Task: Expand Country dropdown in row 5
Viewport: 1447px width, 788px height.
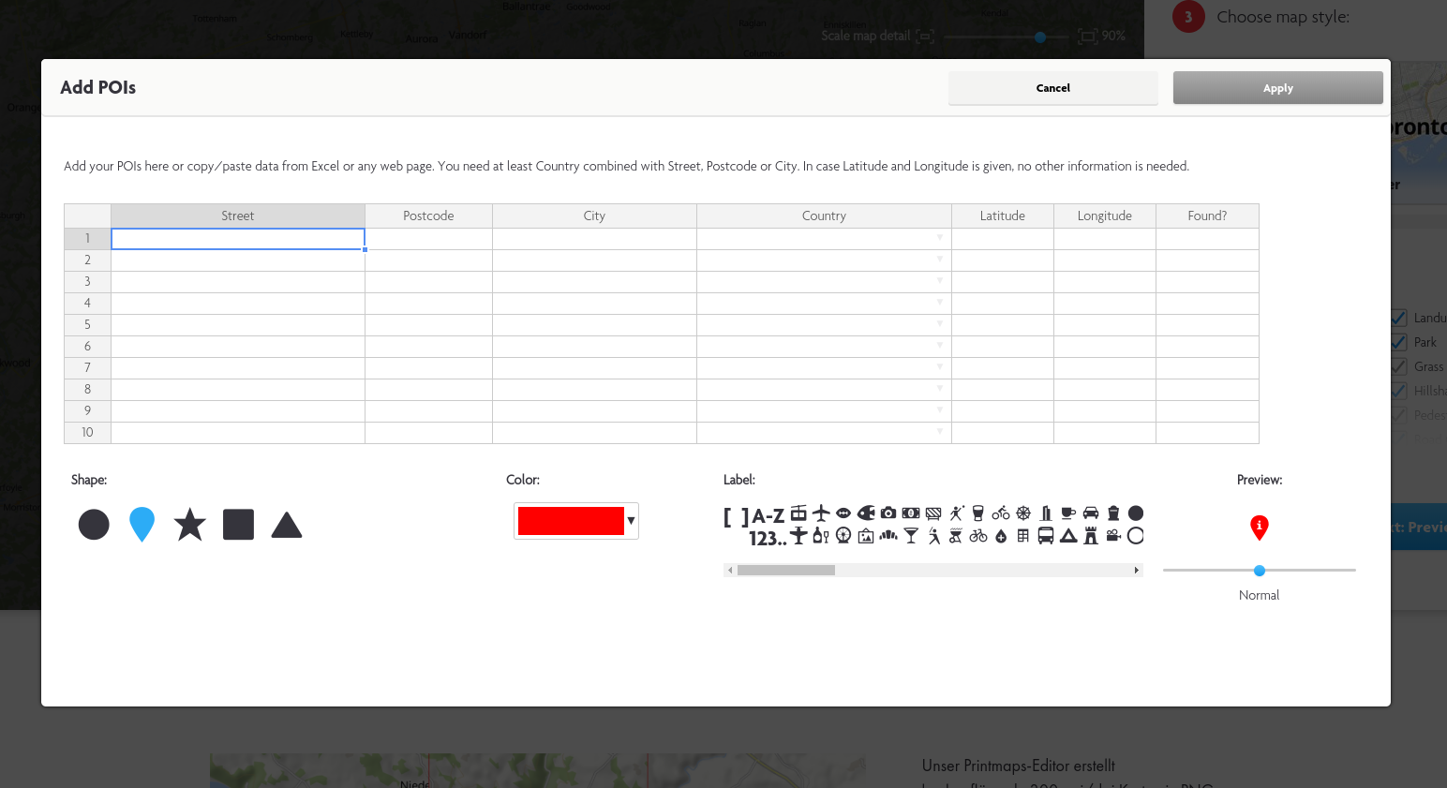Action: pos(939,324)
